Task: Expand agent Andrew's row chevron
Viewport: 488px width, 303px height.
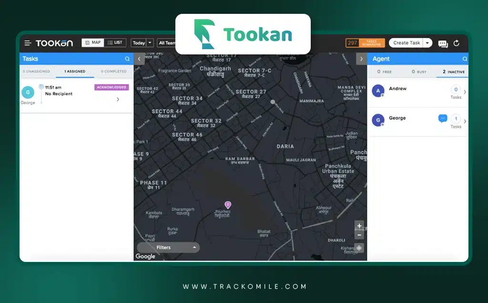Action: point(465,92)
